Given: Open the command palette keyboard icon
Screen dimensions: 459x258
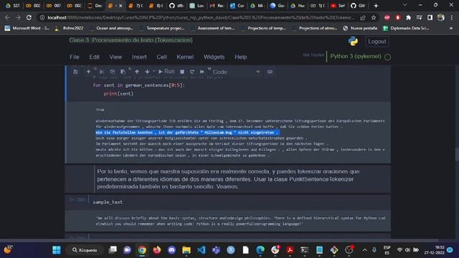Looking at the screenshot, I should [270, 72].
